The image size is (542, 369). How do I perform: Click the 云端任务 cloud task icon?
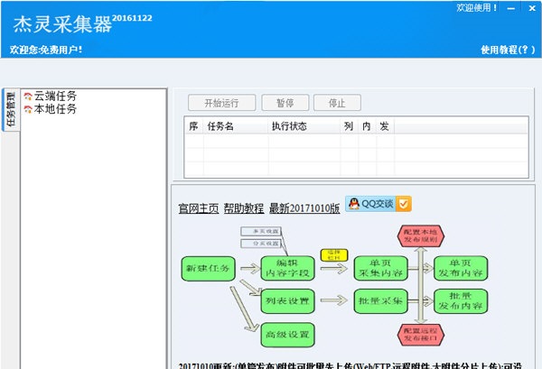28,97
